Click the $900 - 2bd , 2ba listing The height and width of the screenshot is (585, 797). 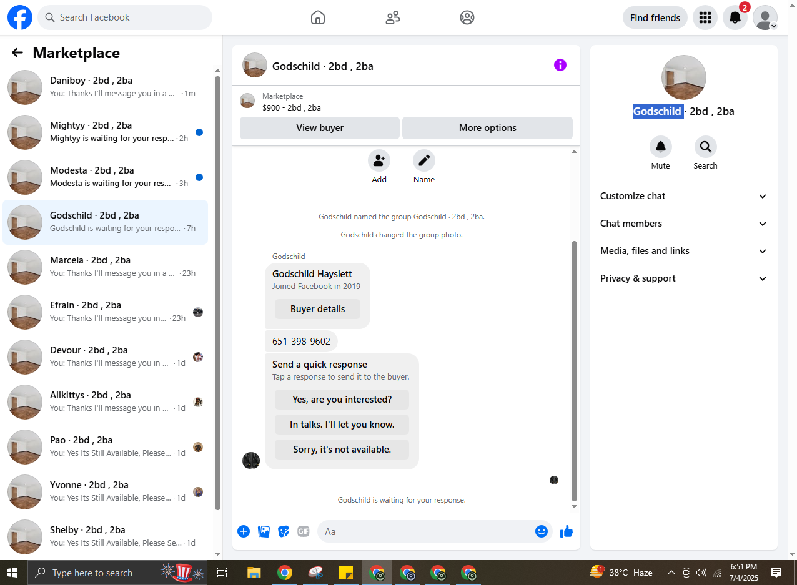point(292,107)
